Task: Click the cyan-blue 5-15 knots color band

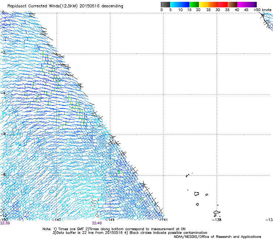Action: pyautogui.click(x=180, y=4)
